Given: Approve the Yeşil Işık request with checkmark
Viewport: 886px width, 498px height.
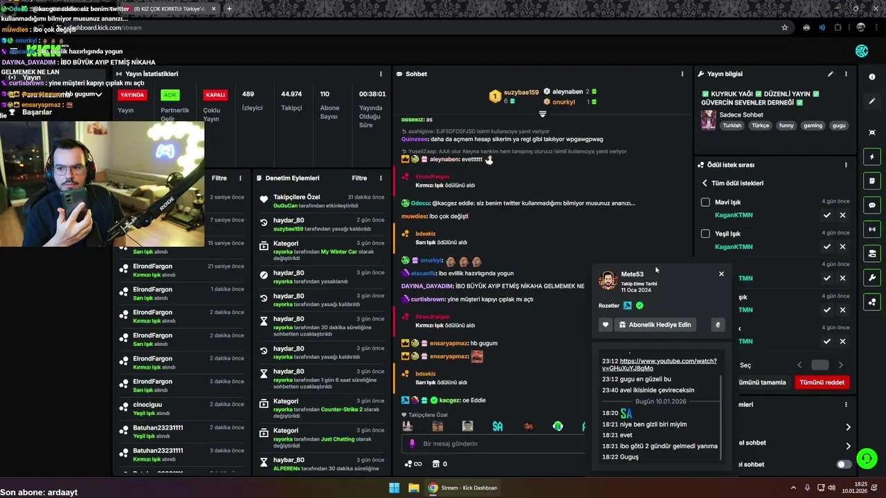Looking at the screenshot, I should point(826,246).
